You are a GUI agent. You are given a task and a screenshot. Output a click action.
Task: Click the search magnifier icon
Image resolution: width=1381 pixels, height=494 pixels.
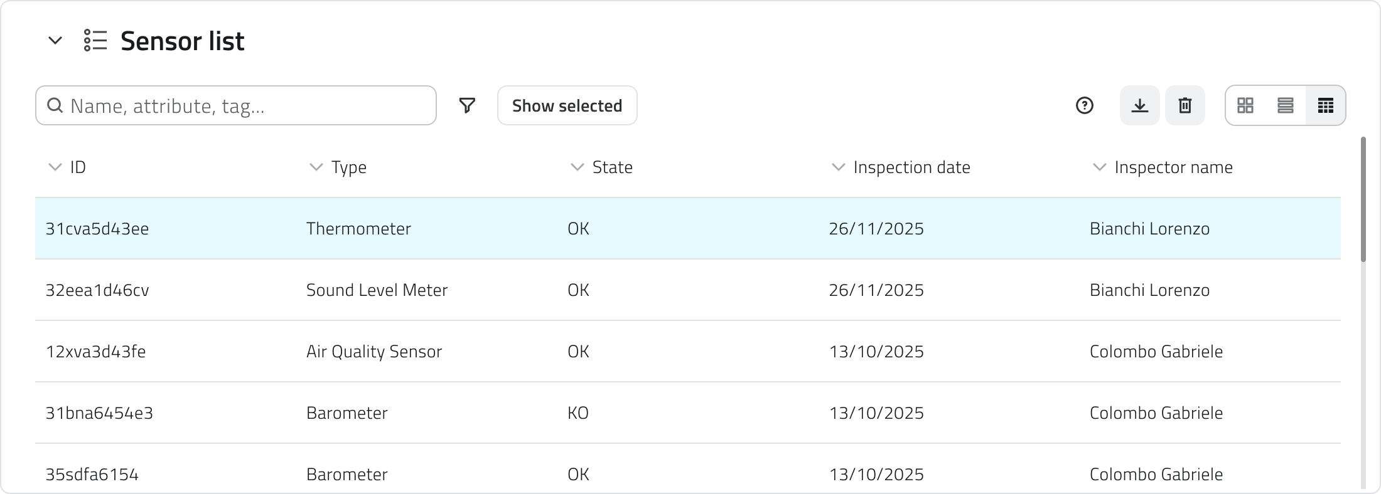55,105
